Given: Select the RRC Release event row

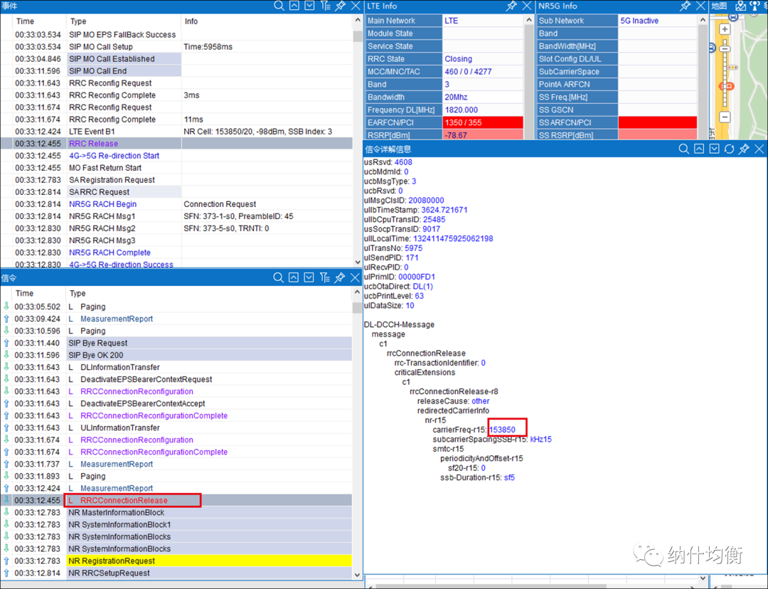Looking at the screenshot, I should pos(176,144).
